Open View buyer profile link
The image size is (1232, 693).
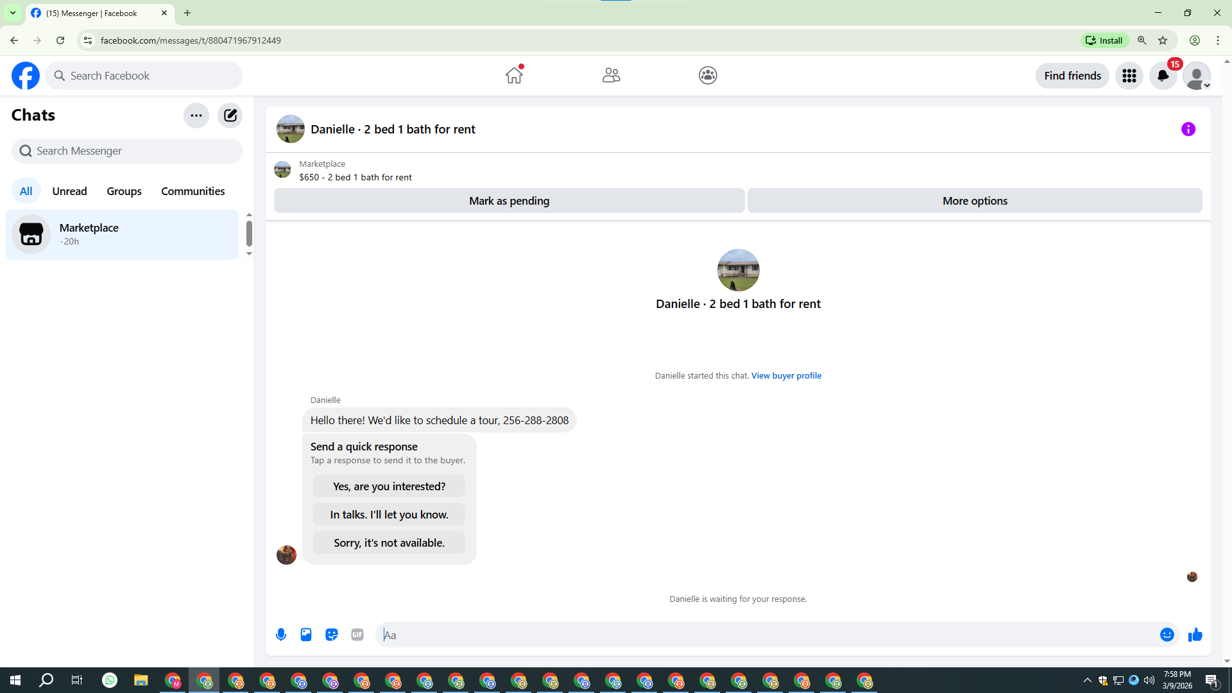pos(786,375)
